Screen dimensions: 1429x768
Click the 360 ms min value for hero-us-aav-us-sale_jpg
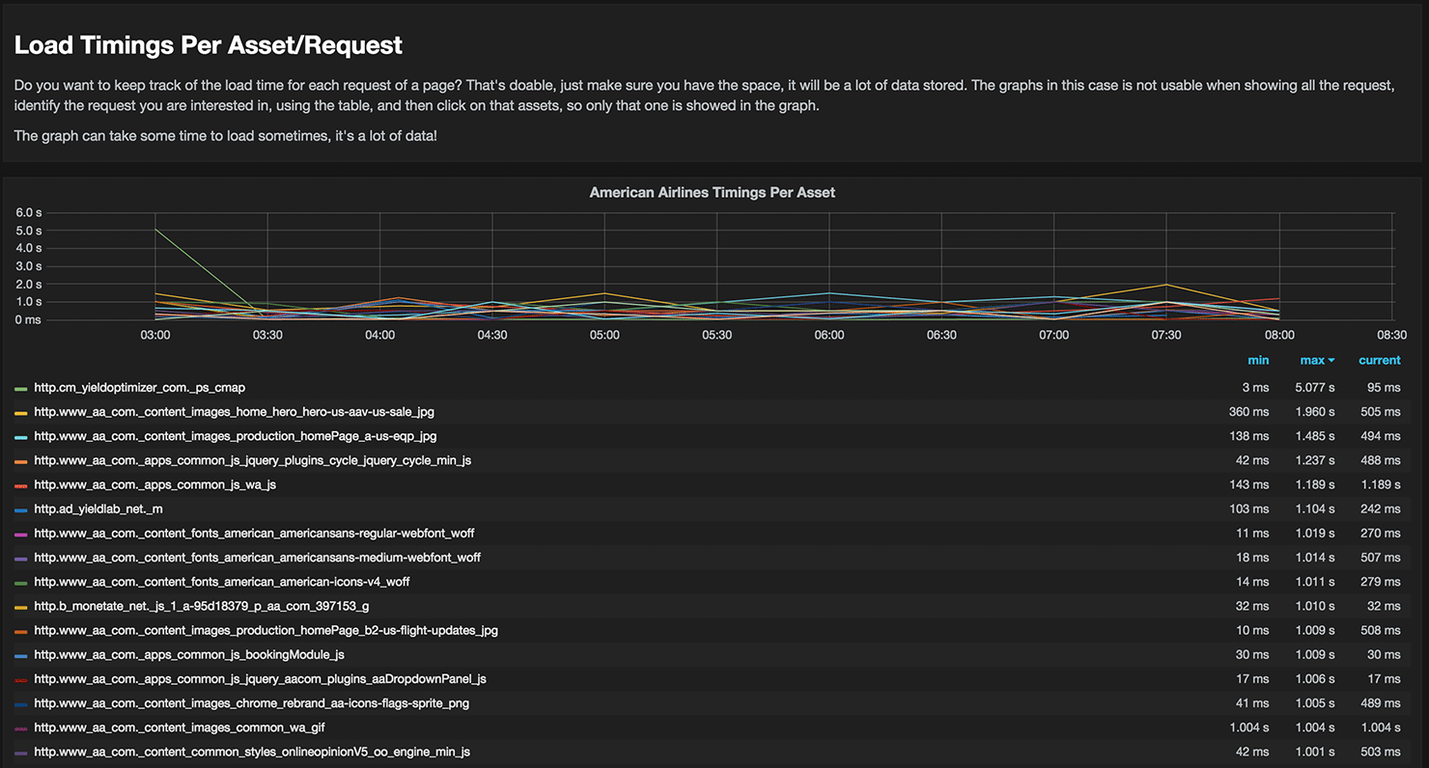1248,412
